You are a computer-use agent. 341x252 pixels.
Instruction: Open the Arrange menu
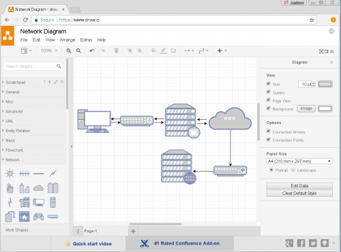click(68, 40)
